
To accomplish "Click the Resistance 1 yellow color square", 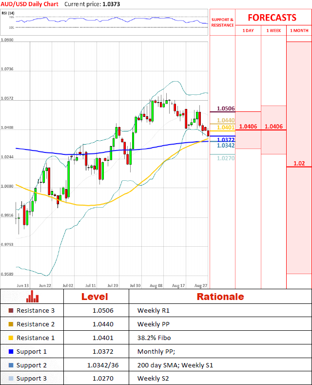I will point(11,338).
